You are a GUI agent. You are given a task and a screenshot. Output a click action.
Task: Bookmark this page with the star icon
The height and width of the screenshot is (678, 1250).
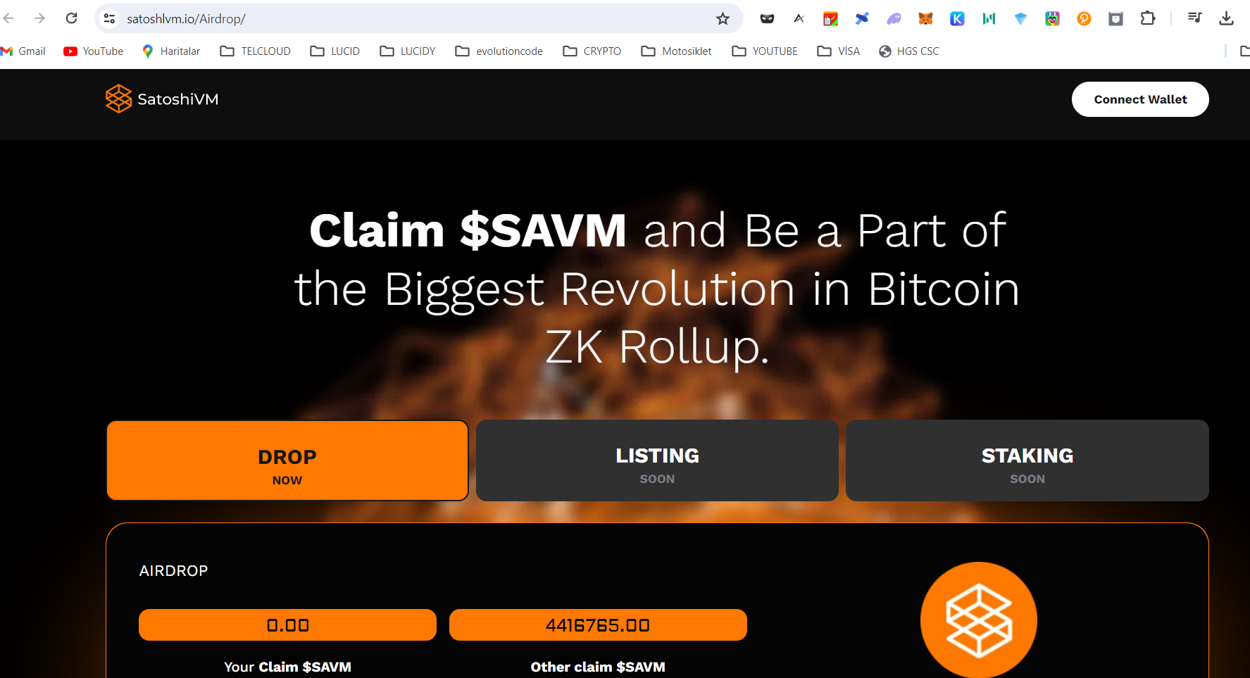tap(723, 19)
